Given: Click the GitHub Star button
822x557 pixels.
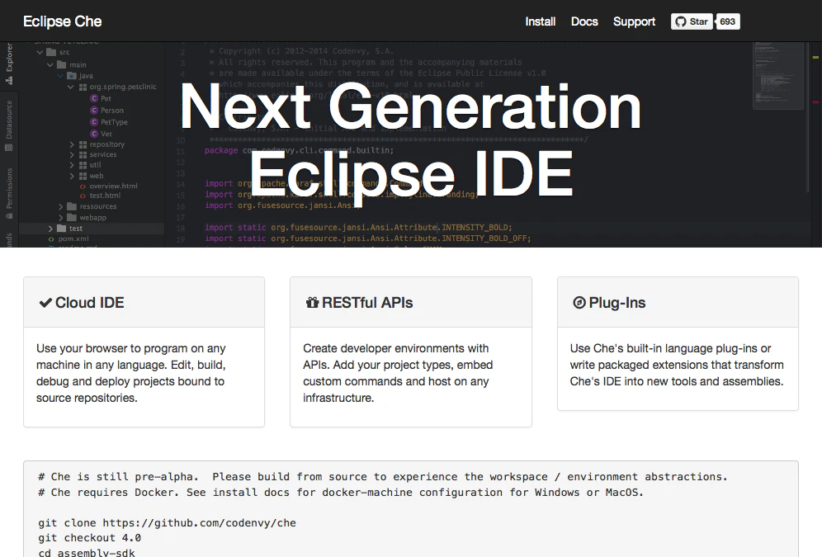Looking at the screenshot, I should (x=692, y=21).
